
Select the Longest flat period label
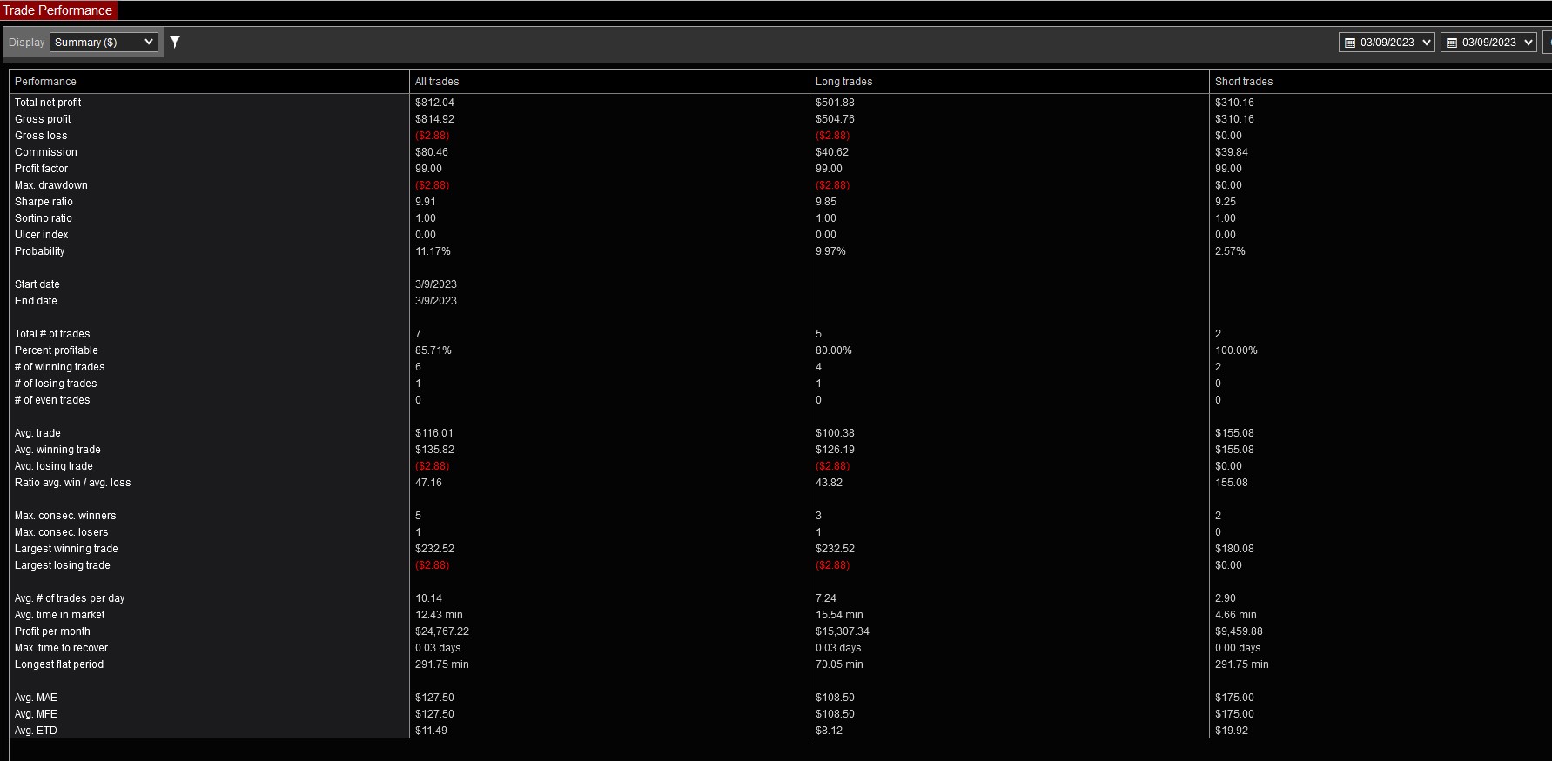click(59, 664)
